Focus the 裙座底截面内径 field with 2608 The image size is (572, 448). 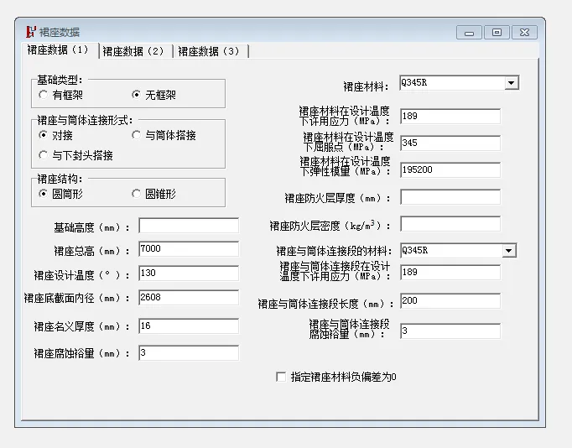pyautogui.click(x=188, y=298)
